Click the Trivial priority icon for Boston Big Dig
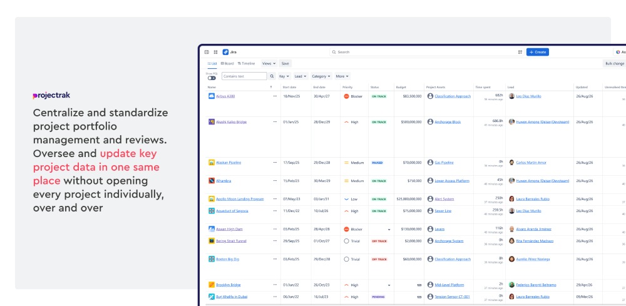Screen dimensions: 626x306 347,259
